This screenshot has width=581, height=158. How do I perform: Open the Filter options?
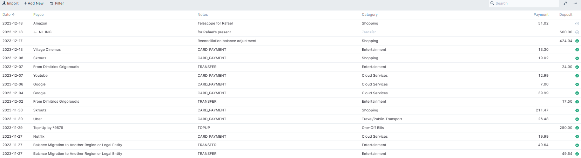pyautogui.click(x=57, y=4)
